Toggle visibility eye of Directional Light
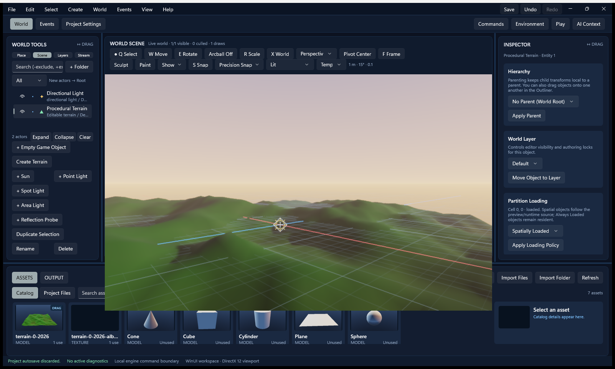This screenshot has height=369, width=615. 22,96
